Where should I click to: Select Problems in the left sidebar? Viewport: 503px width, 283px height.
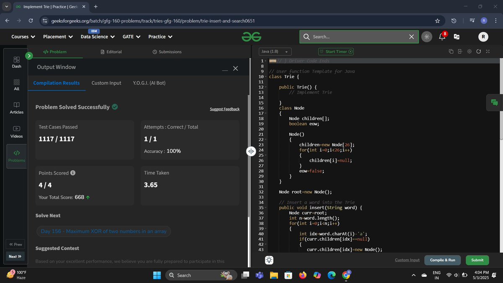[x=17, y=156]
